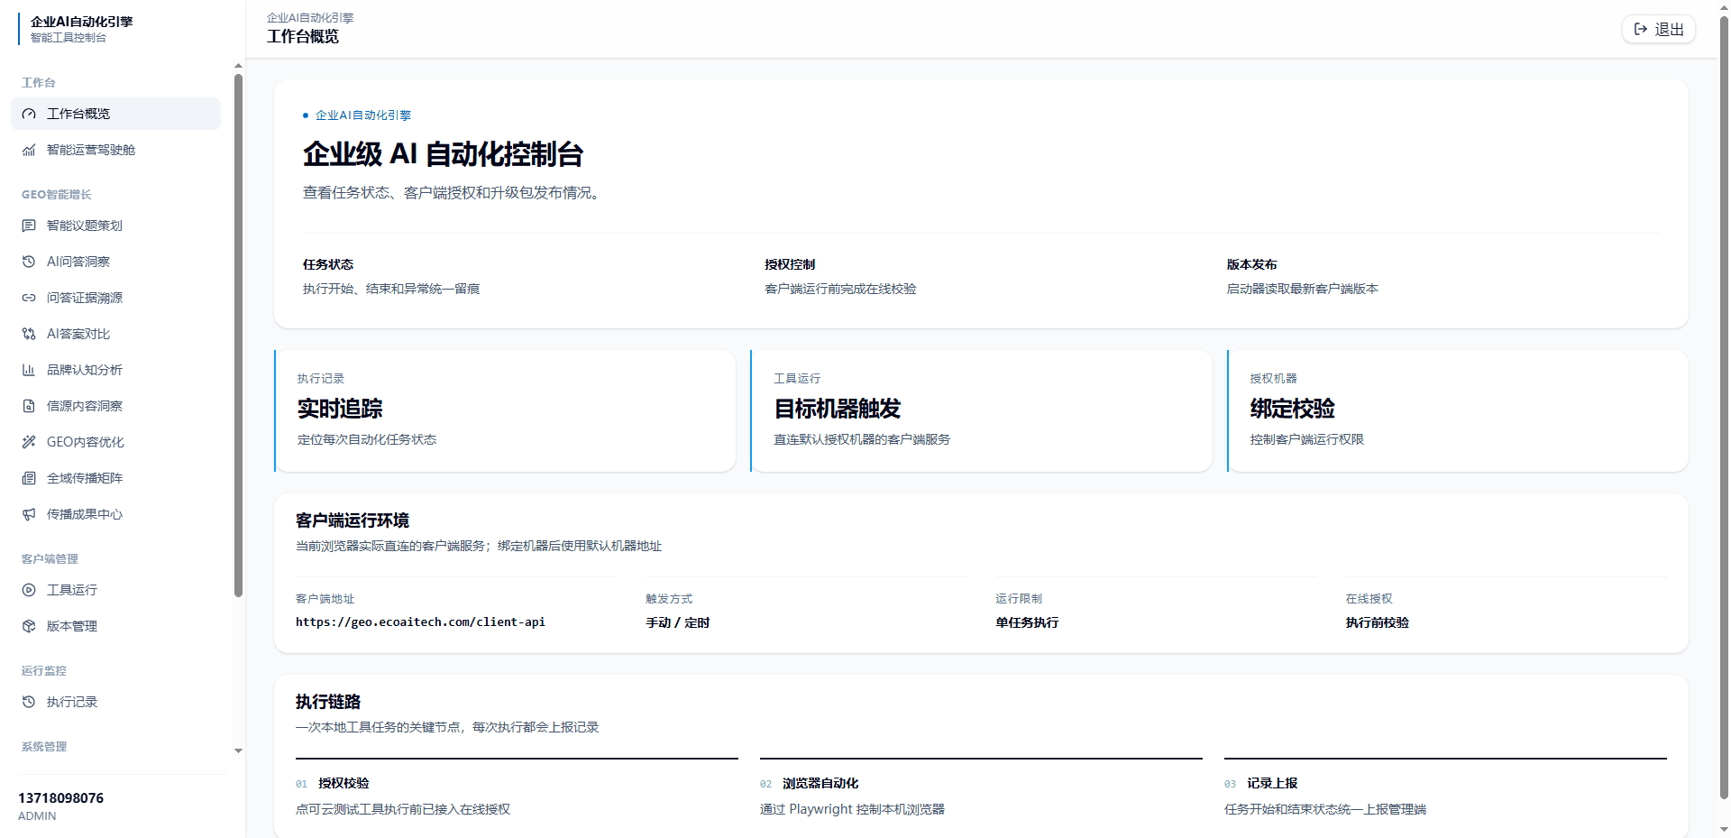Image resolution: width=1731 pixels, height=838 pixels.
Task: Open the 实时追踪 execution record card
Action: [505, 410]
